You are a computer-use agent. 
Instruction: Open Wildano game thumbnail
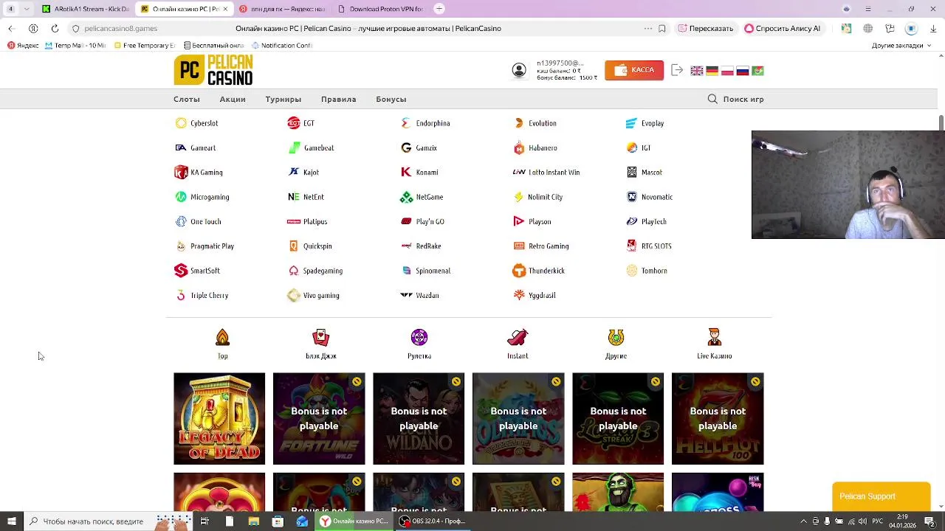[x=419, y=418]
